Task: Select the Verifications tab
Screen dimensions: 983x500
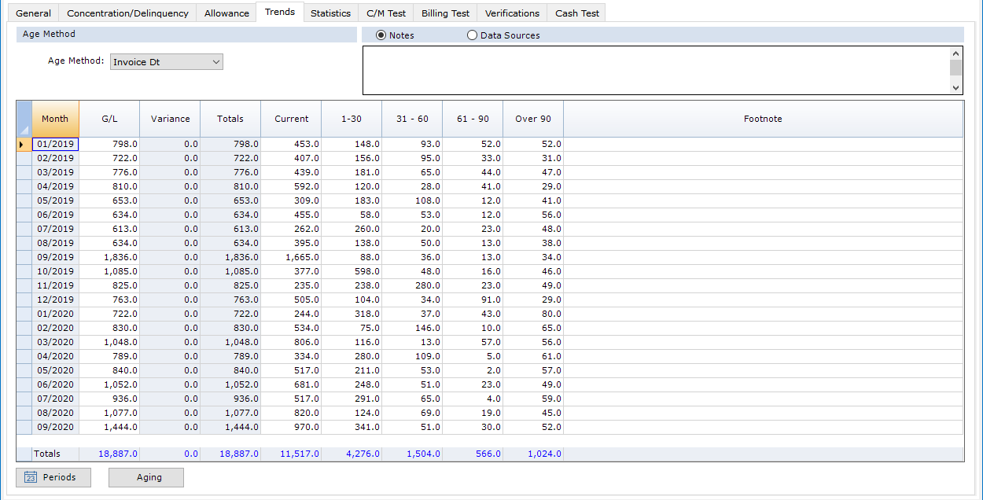Action: click(x=512, y=13)
